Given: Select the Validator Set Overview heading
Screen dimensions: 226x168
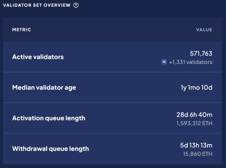Looking at the screenshot, I should click(x=37, y=5).
